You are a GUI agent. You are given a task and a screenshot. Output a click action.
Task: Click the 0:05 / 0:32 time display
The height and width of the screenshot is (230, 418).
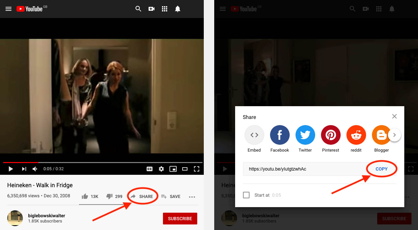point(54,169)
